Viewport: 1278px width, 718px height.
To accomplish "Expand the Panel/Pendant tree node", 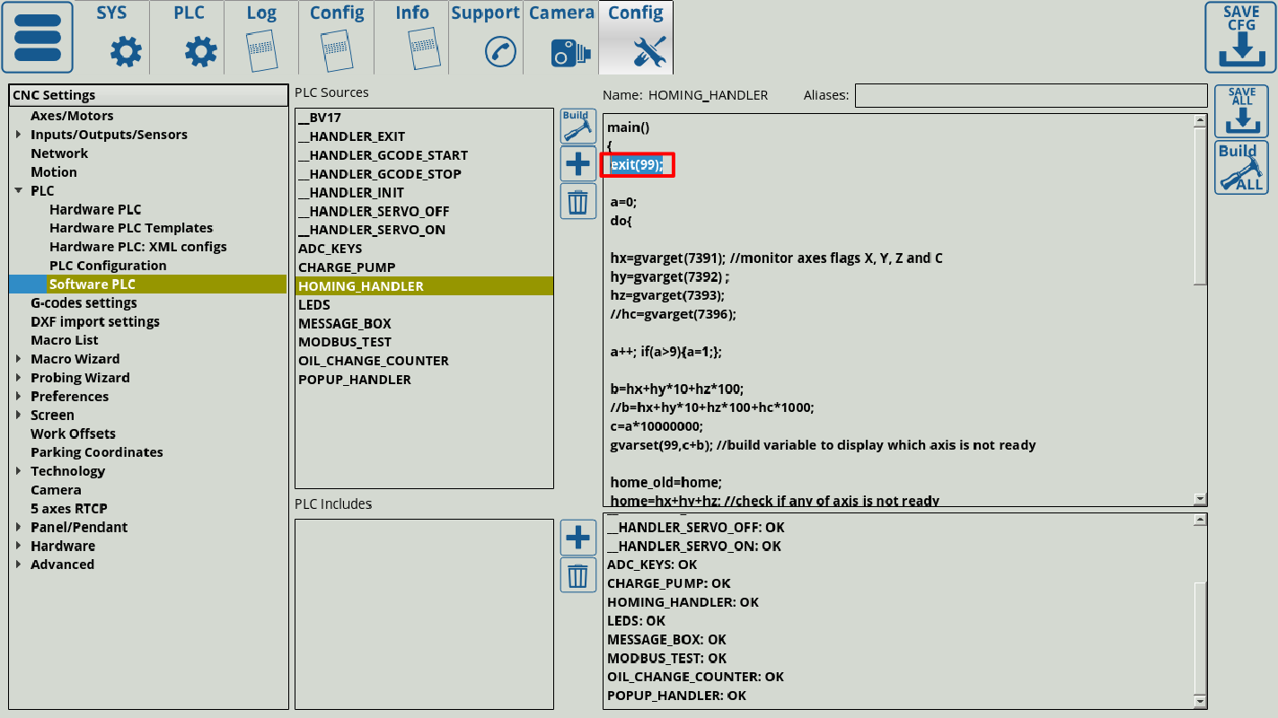I will coord(19,528).
